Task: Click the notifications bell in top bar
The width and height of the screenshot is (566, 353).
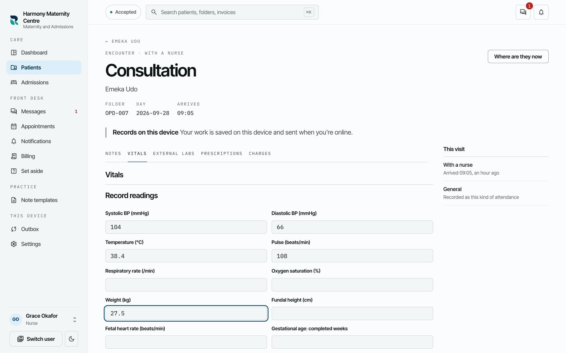Action: click(x=541, y=12)
